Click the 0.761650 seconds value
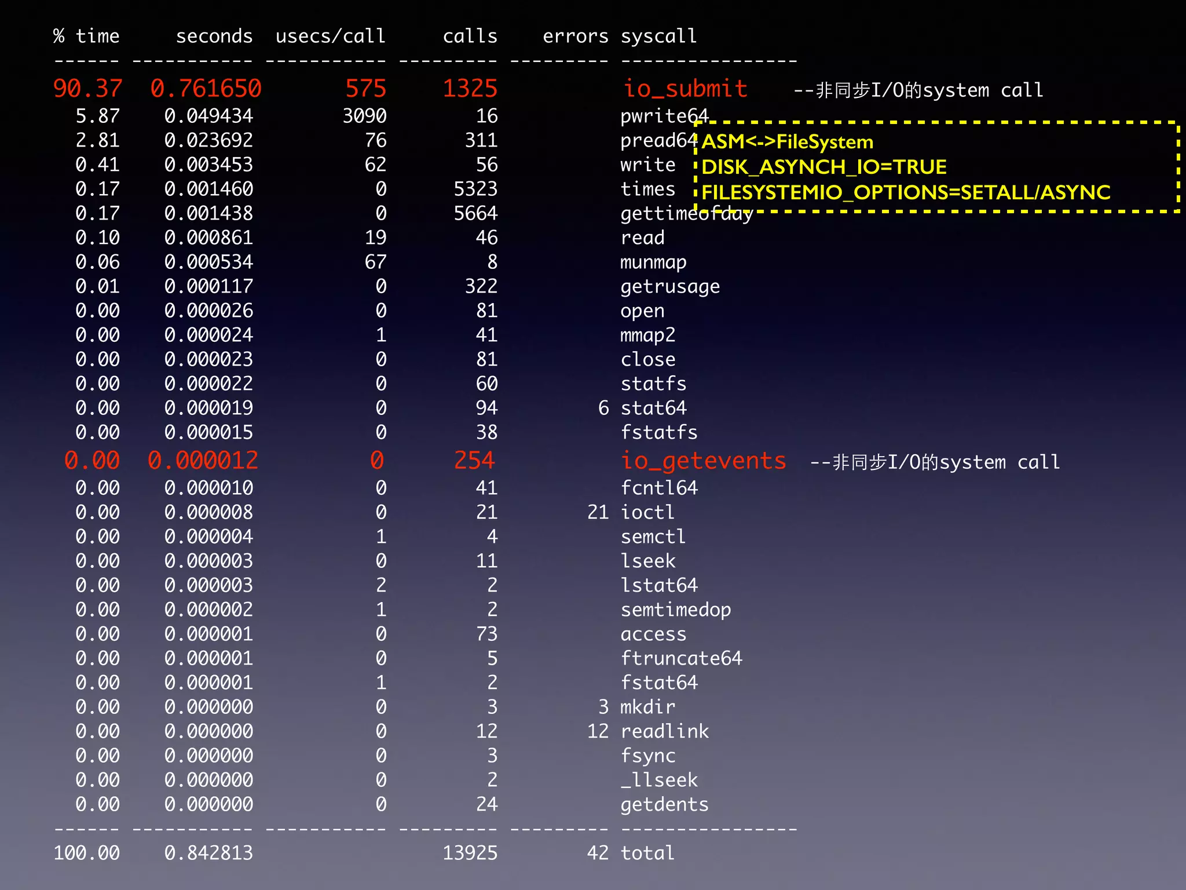Image resolution: width=1186 pixels, height=890 pixels. pyautogui.click(x=206, y=89)
